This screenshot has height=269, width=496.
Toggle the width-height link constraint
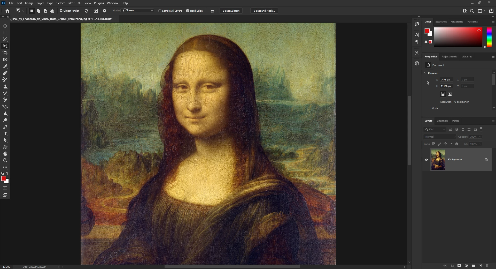tap(428, 83)
